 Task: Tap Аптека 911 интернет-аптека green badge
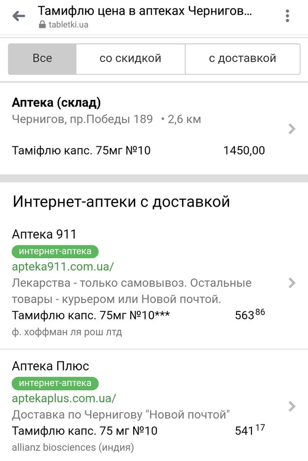pos(55,251)
